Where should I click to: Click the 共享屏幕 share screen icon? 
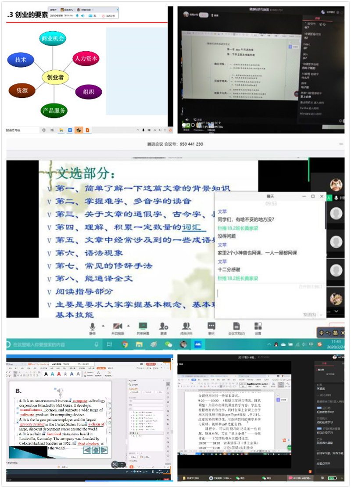[143, 326]
